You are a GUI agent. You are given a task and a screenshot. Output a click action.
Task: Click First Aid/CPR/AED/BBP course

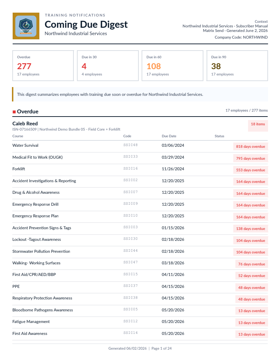tap(34, 275)
